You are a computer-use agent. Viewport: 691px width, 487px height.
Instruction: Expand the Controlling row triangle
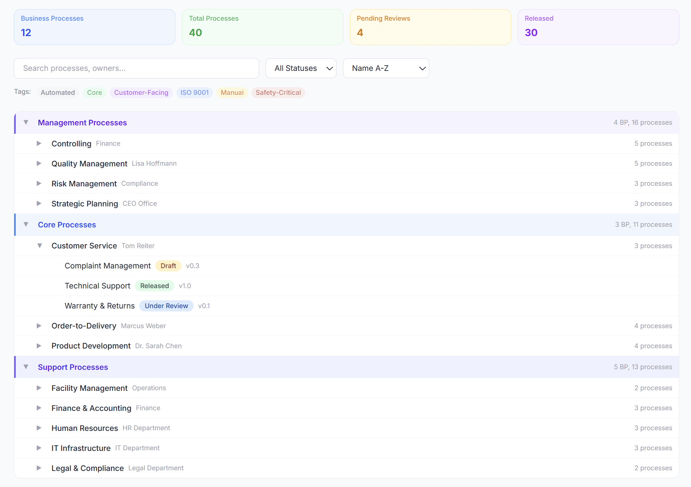[39, 143]
